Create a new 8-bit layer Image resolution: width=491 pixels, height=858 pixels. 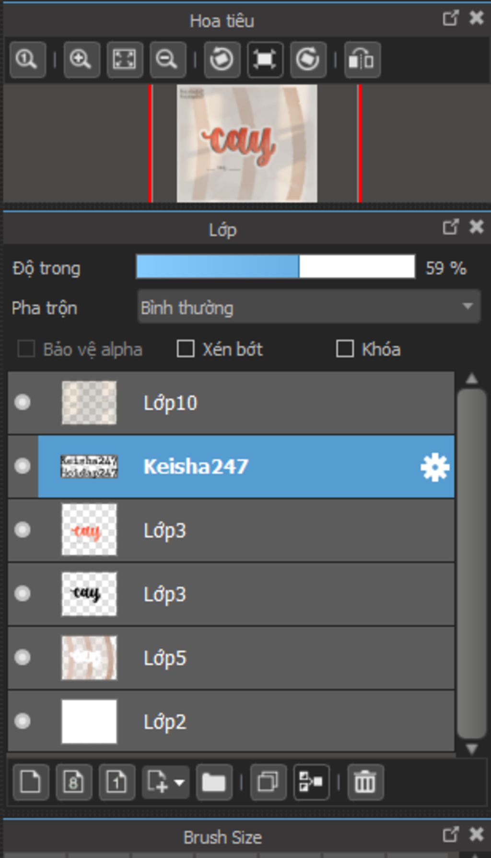tap(73, 782)
